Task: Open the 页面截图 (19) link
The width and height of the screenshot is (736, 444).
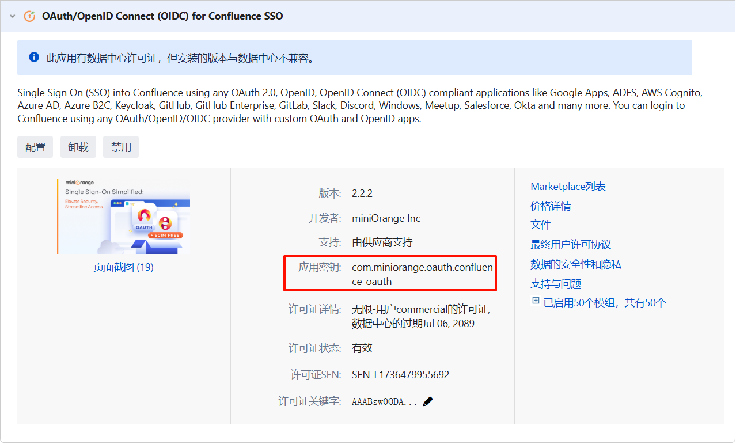Action: pyautogui.click(x=123, y=267)
